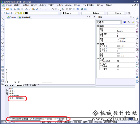Toggle 捕捉 snap in the status bar
Image resolution: width=140 pixels, height=124 pixels.
click(x=44, y=122)
